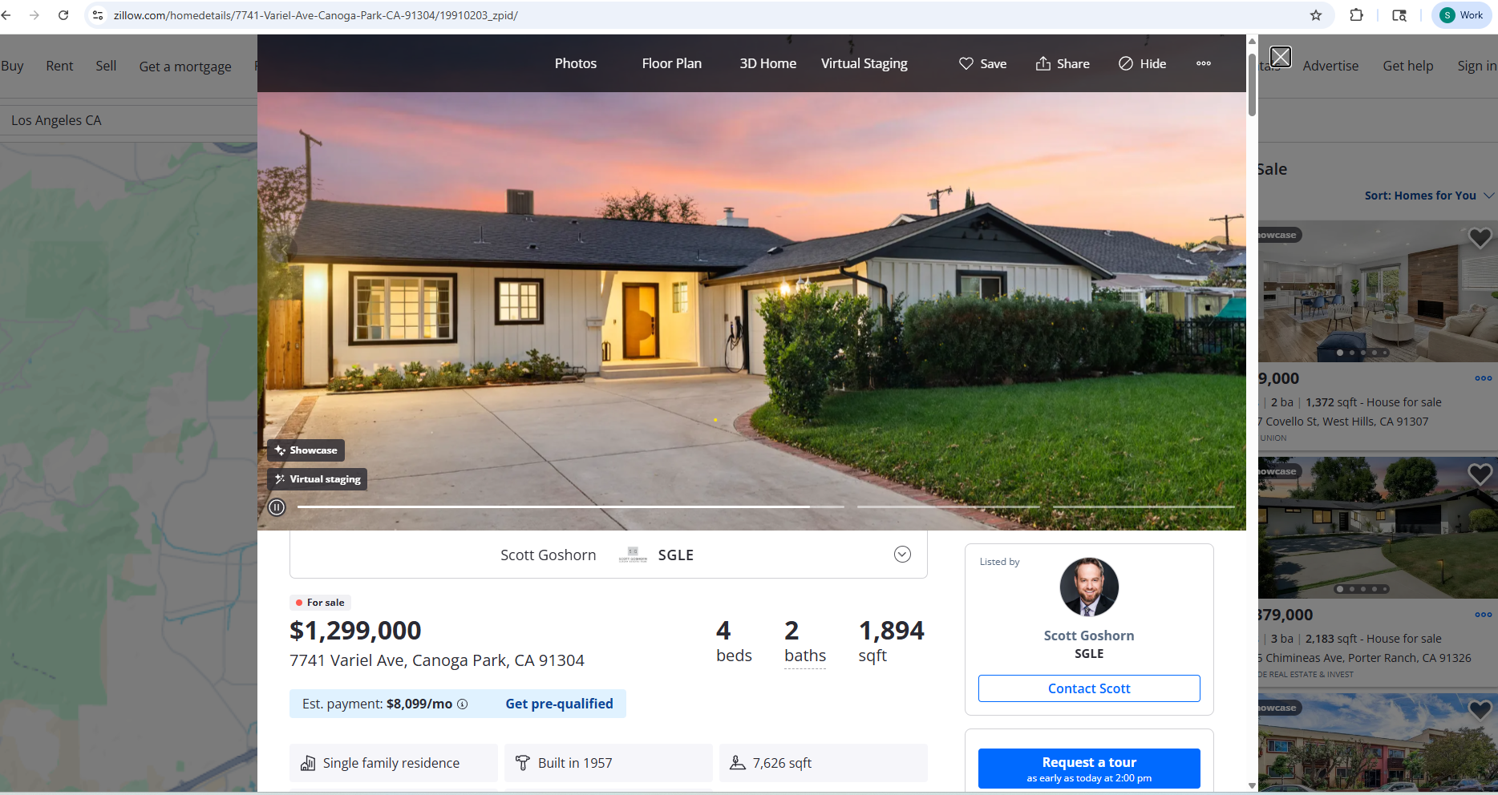
Task: Click the Contact Scott button
Action: 1089,688
